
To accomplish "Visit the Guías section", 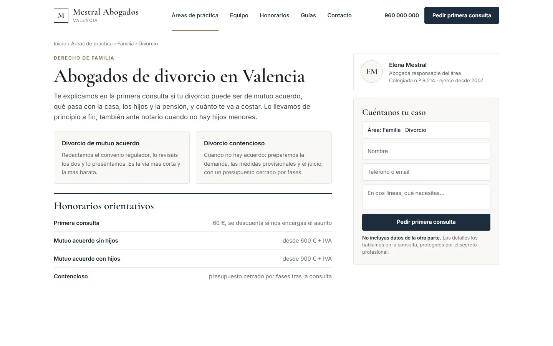I will pyautogui.click(x=308, y=15).
